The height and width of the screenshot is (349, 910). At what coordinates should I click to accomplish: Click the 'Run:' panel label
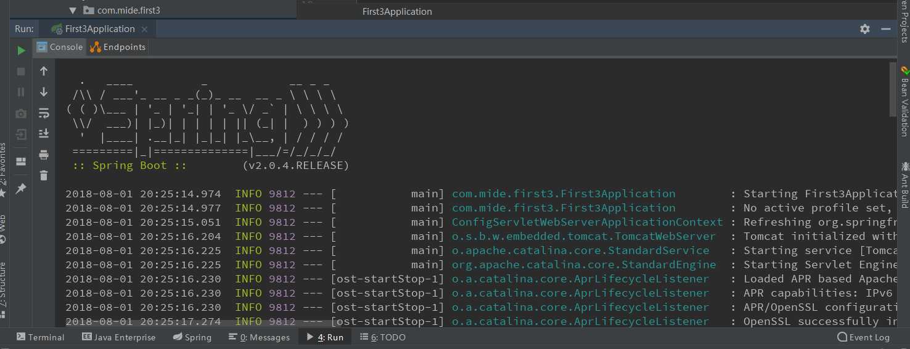point(25,29)
